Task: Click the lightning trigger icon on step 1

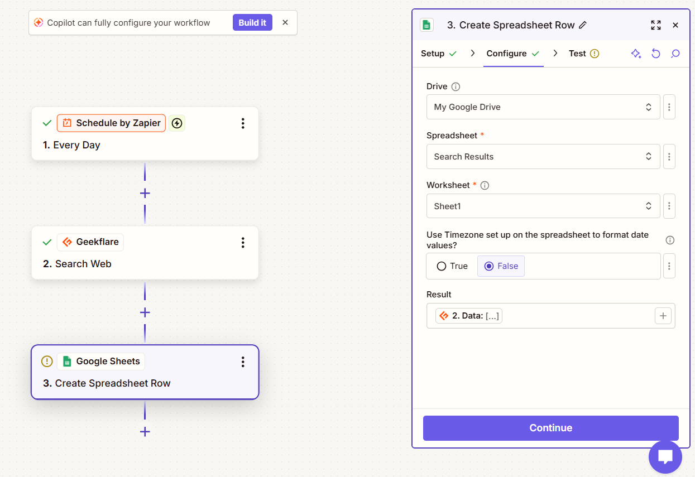Action: click(177, 123)
